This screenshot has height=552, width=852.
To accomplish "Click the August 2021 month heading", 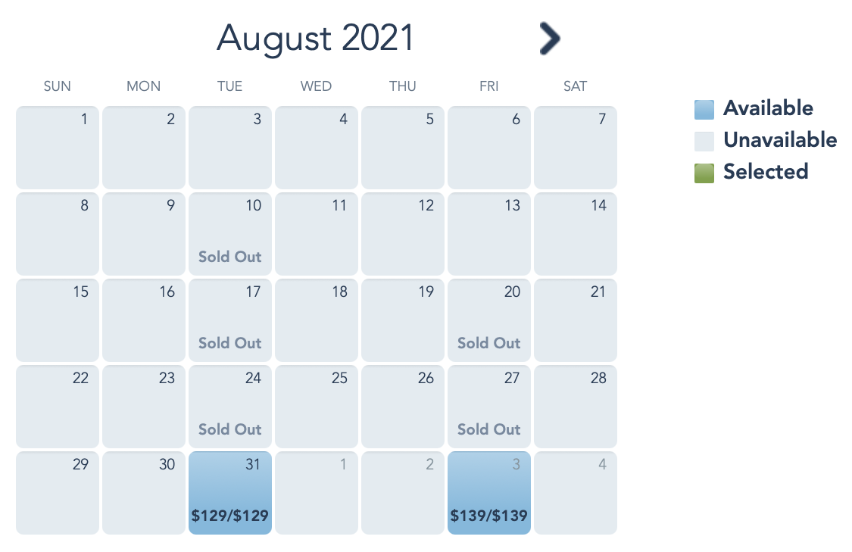I will point(316,38).
